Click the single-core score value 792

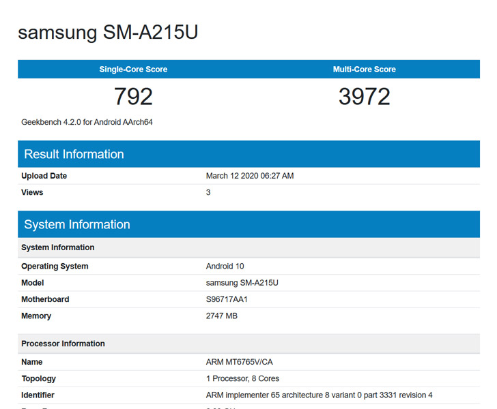133,97
